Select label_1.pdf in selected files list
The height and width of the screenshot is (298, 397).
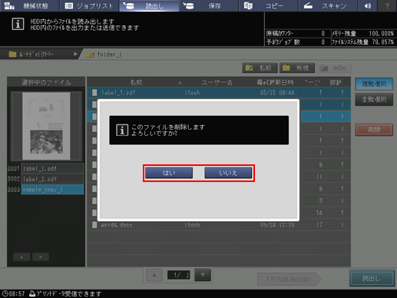pos(52,169)
